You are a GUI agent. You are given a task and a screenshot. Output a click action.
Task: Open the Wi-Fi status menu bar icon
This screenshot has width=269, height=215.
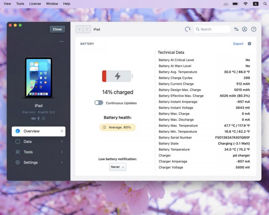point(245,4)
